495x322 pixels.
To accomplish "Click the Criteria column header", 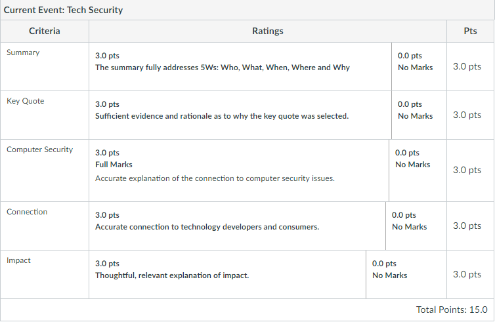I will point(45,31).
